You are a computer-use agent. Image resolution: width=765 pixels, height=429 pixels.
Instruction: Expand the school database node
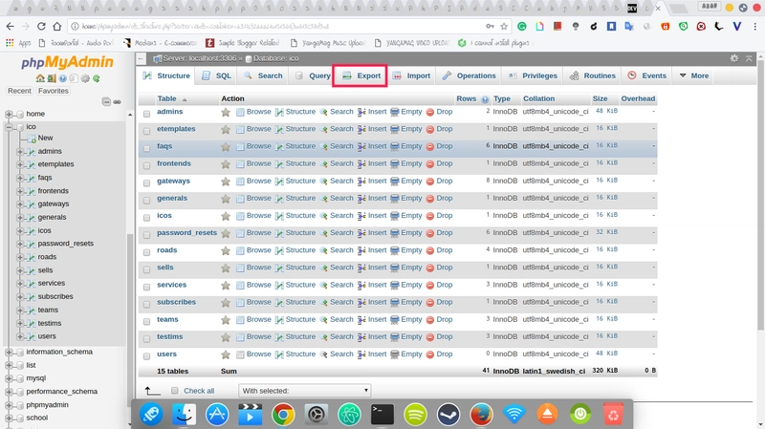(x=9, y=418)
